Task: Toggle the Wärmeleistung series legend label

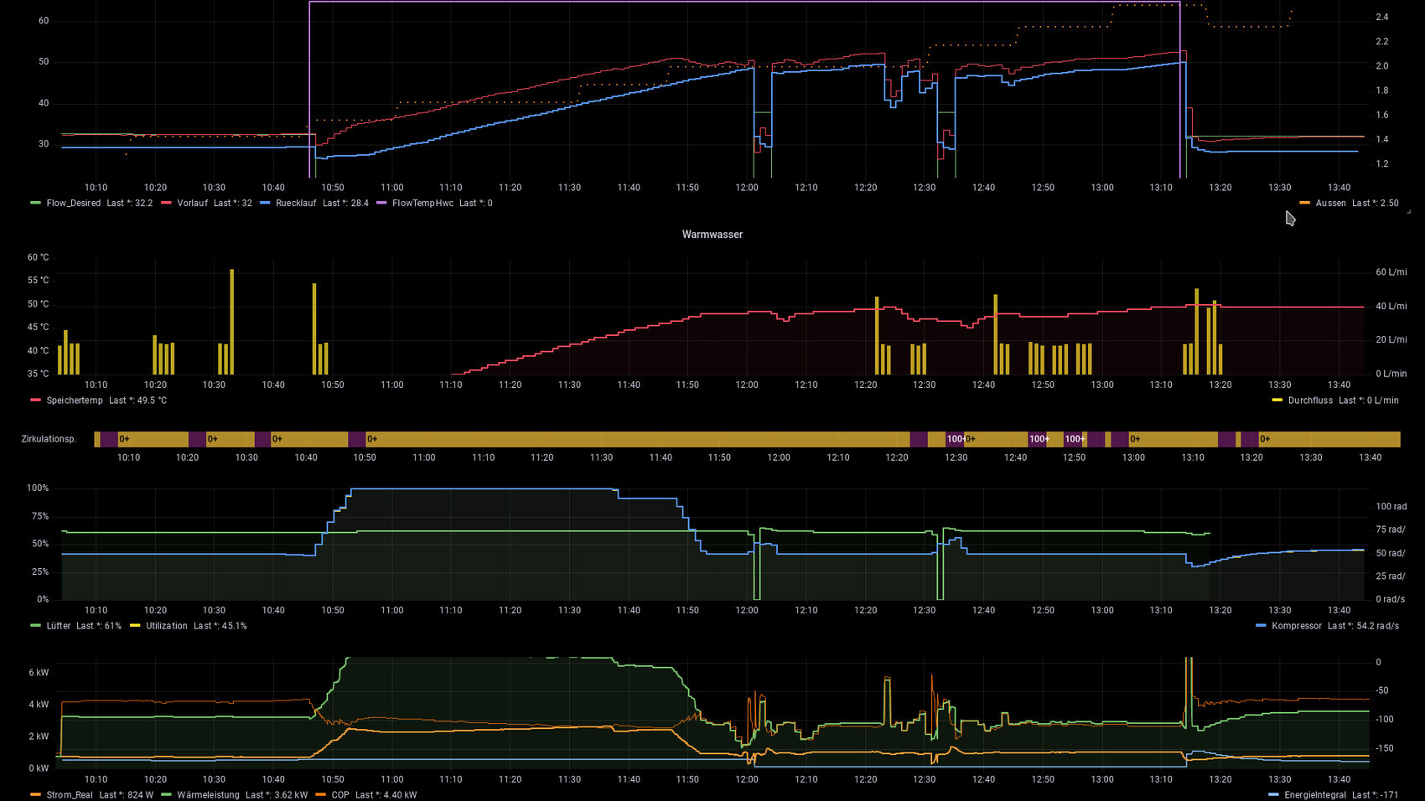Action: pos(208,795)
